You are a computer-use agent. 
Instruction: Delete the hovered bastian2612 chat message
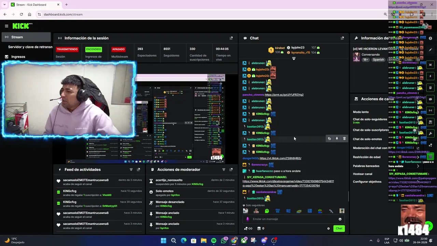[x=344, y=139]
